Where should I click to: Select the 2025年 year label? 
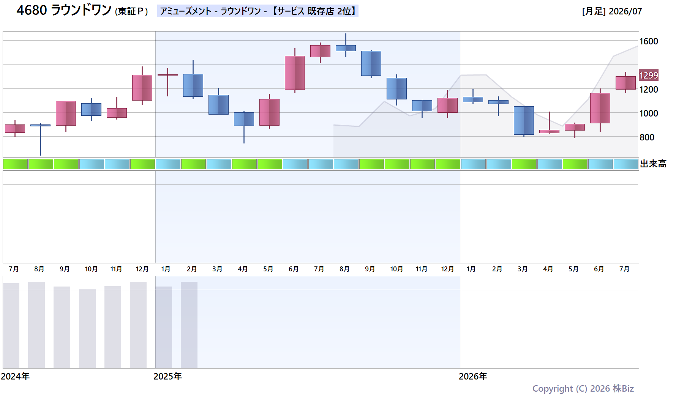click(x=167, y=376)
